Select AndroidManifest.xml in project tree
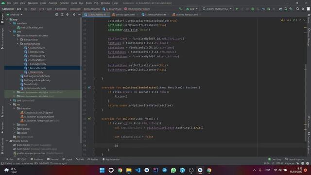Viewport: 311px width, 175px height. coord(30,28)
